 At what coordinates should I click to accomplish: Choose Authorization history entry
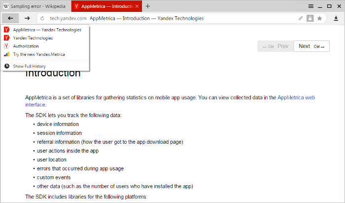pyautogui.click(x=45, y=46)
